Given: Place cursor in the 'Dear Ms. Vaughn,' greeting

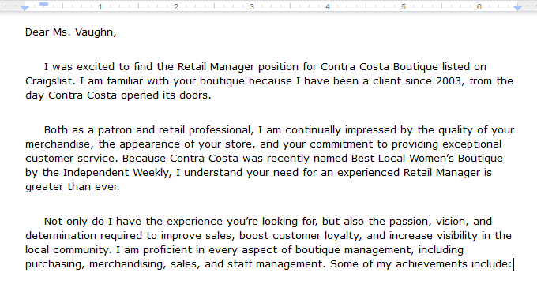Looking at the screenshot, I should coord(71,32).
